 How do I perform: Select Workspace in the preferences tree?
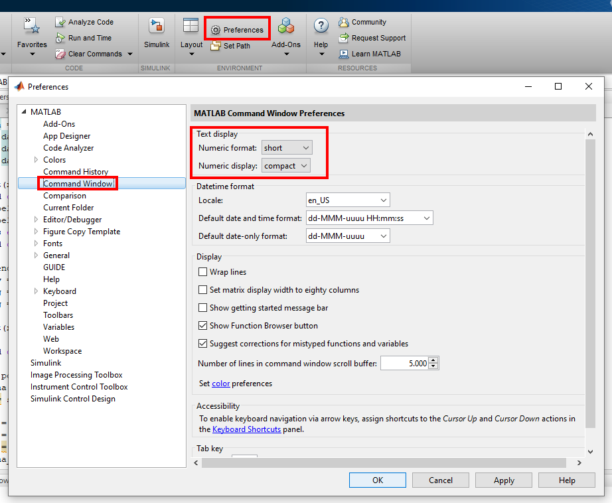coord(62,351)
